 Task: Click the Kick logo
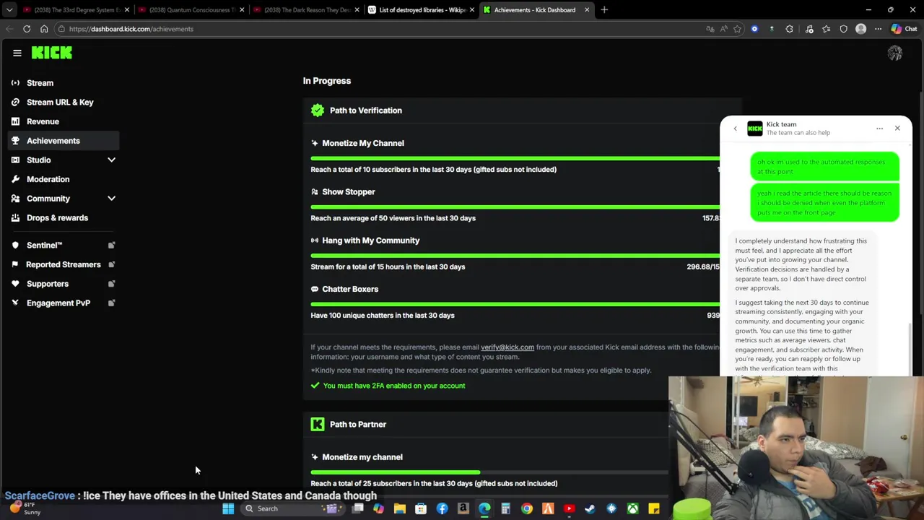coord(52,53)
